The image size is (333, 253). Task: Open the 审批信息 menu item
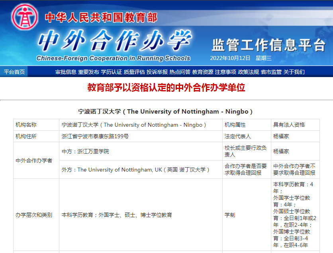point(66,72)
